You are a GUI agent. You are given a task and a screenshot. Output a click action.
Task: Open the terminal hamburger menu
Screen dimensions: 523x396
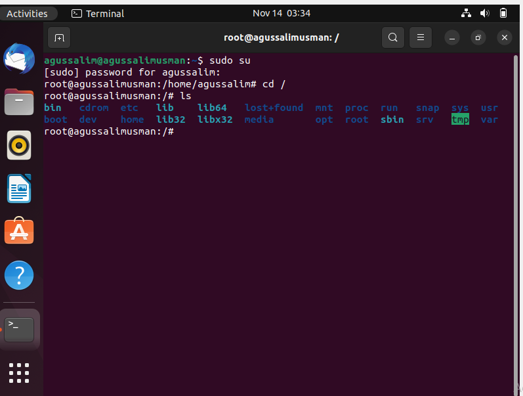(421, 37)
